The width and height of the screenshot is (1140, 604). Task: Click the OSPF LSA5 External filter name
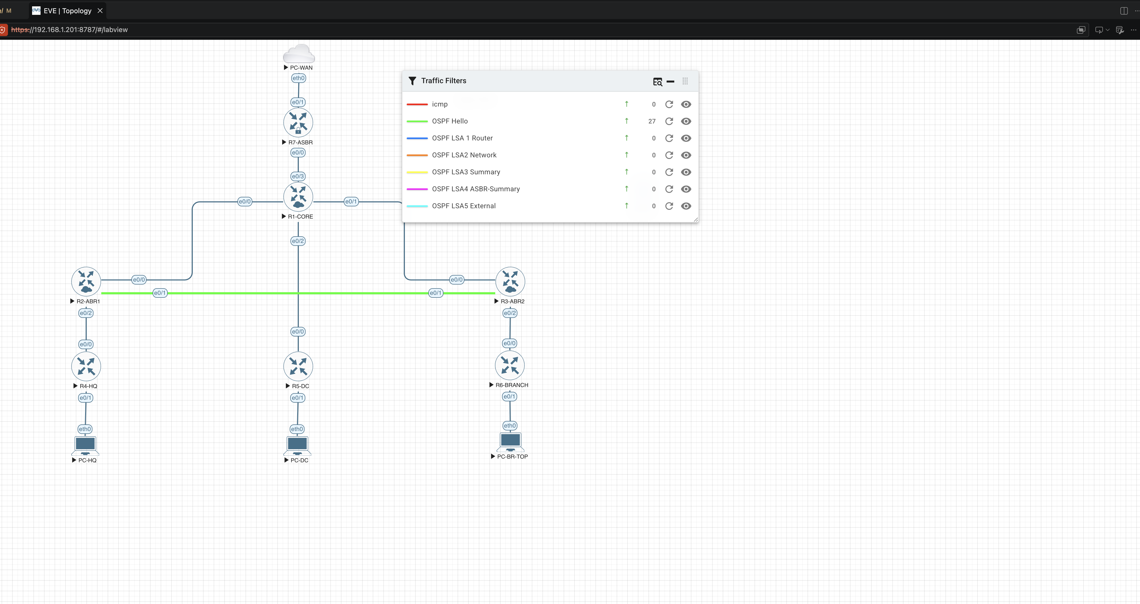tap(464, 206)
